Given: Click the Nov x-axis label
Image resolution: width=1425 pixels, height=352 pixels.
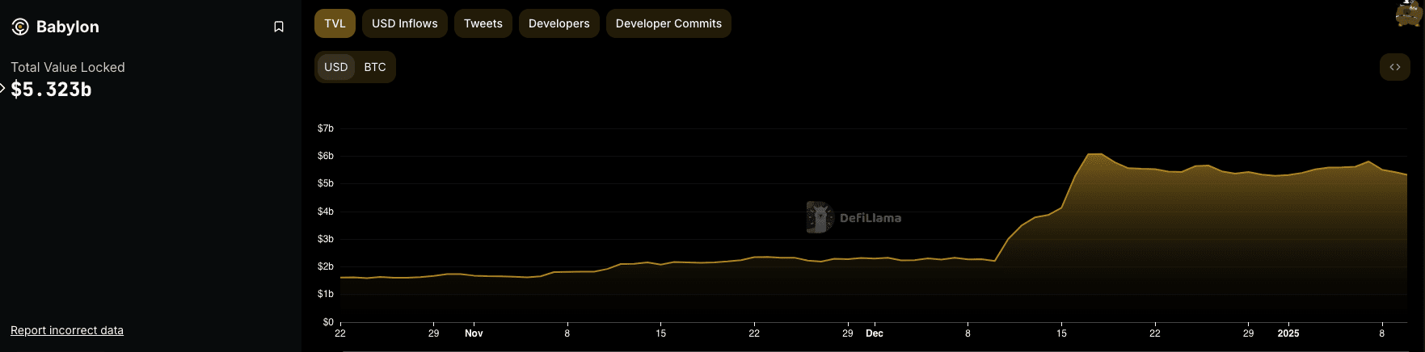Looking at the screenshot, I should (x=474, y=333).
